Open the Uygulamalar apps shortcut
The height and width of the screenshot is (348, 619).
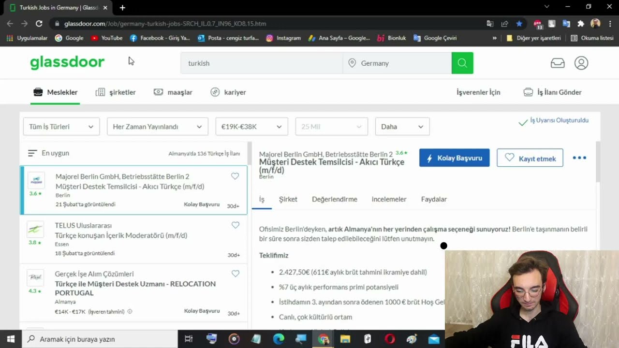pyautogui.click(x=27, y=38)
